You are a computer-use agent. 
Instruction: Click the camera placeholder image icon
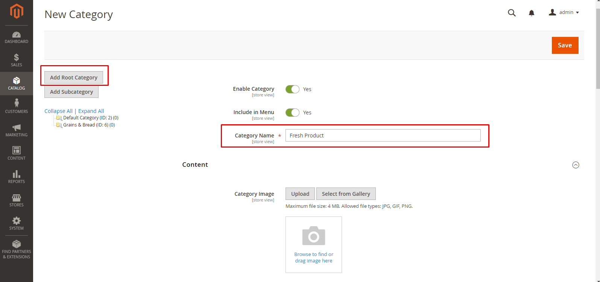pos(314,236)
